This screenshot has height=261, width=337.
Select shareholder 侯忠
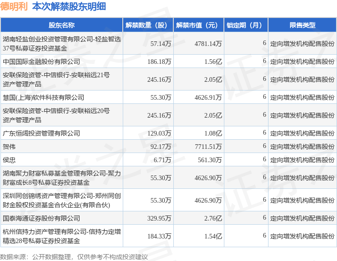pyautogui.click(x=9, y=160)
